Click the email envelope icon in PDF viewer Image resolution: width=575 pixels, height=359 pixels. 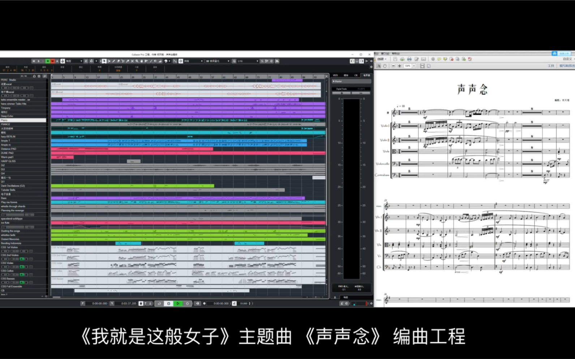click(x=424, y=59)
